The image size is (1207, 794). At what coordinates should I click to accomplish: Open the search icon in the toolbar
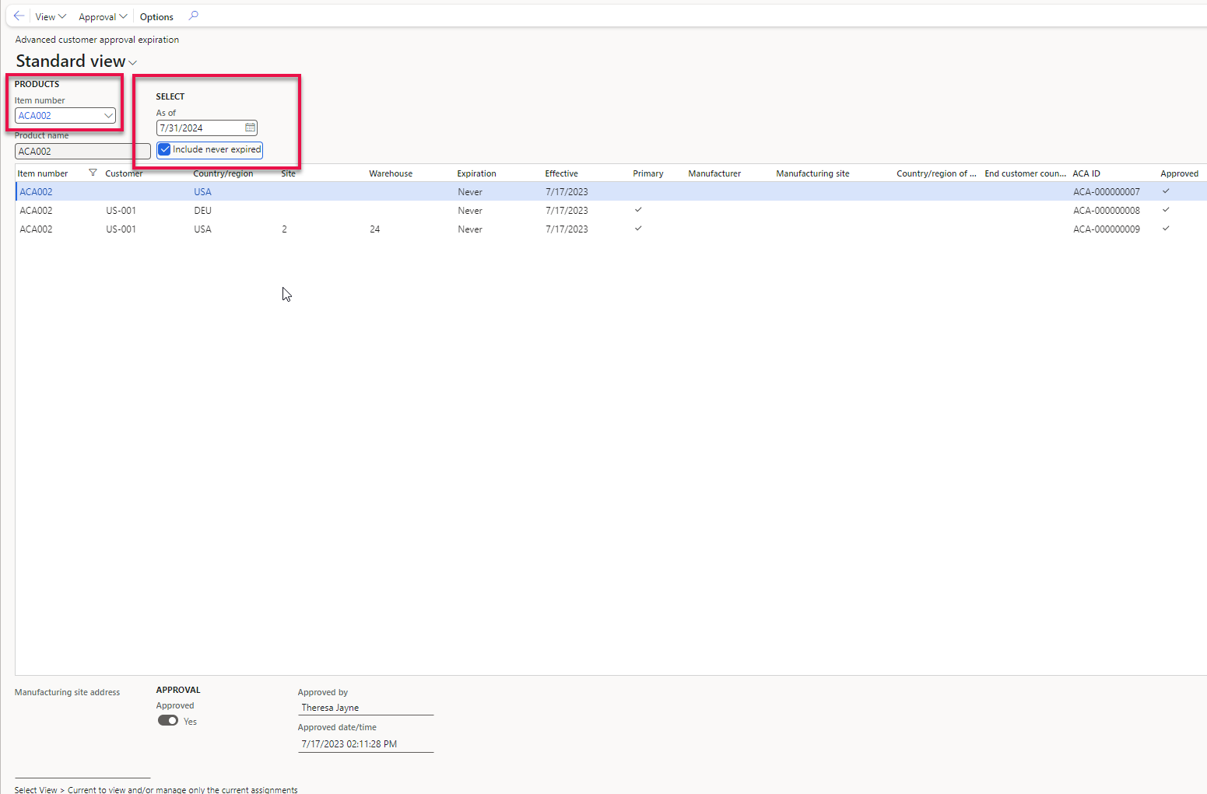pyautogui.click(x=193, y=16)
